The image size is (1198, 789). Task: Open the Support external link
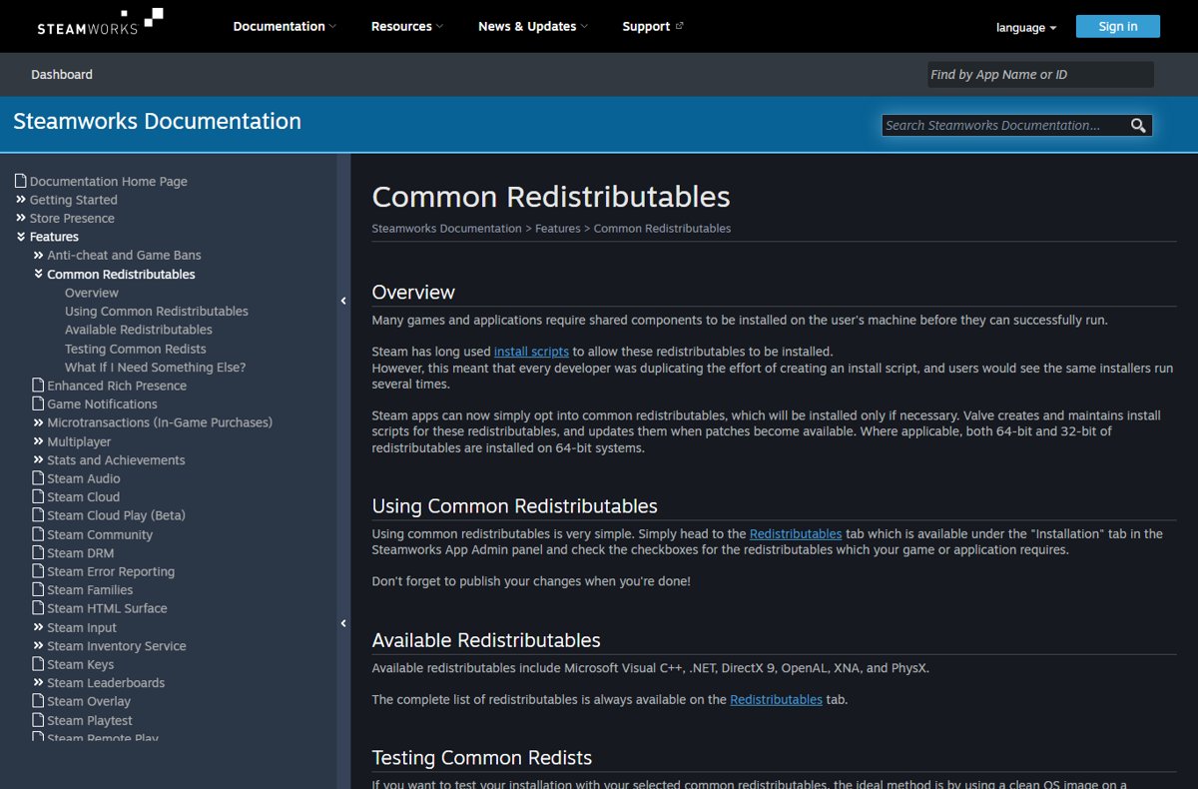pyautogui.click(x=653, y=26)
